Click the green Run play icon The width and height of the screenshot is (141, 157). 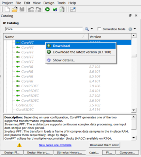47,9
